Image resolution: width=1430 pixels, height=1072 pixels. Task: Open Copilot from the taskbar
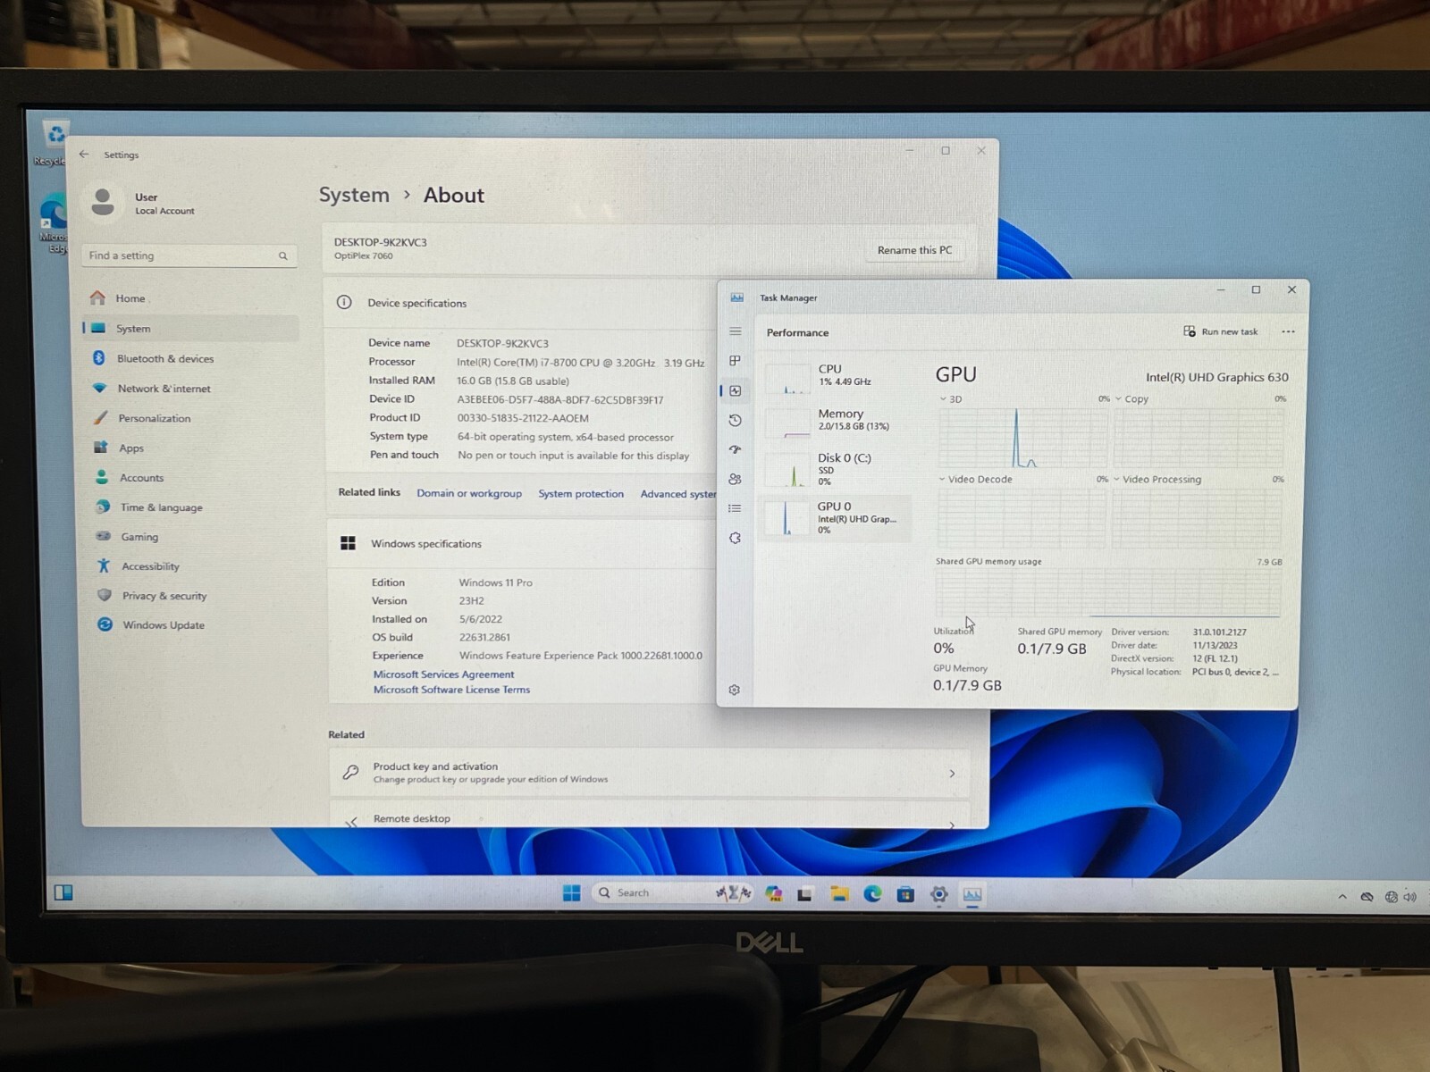coord(774,894)
